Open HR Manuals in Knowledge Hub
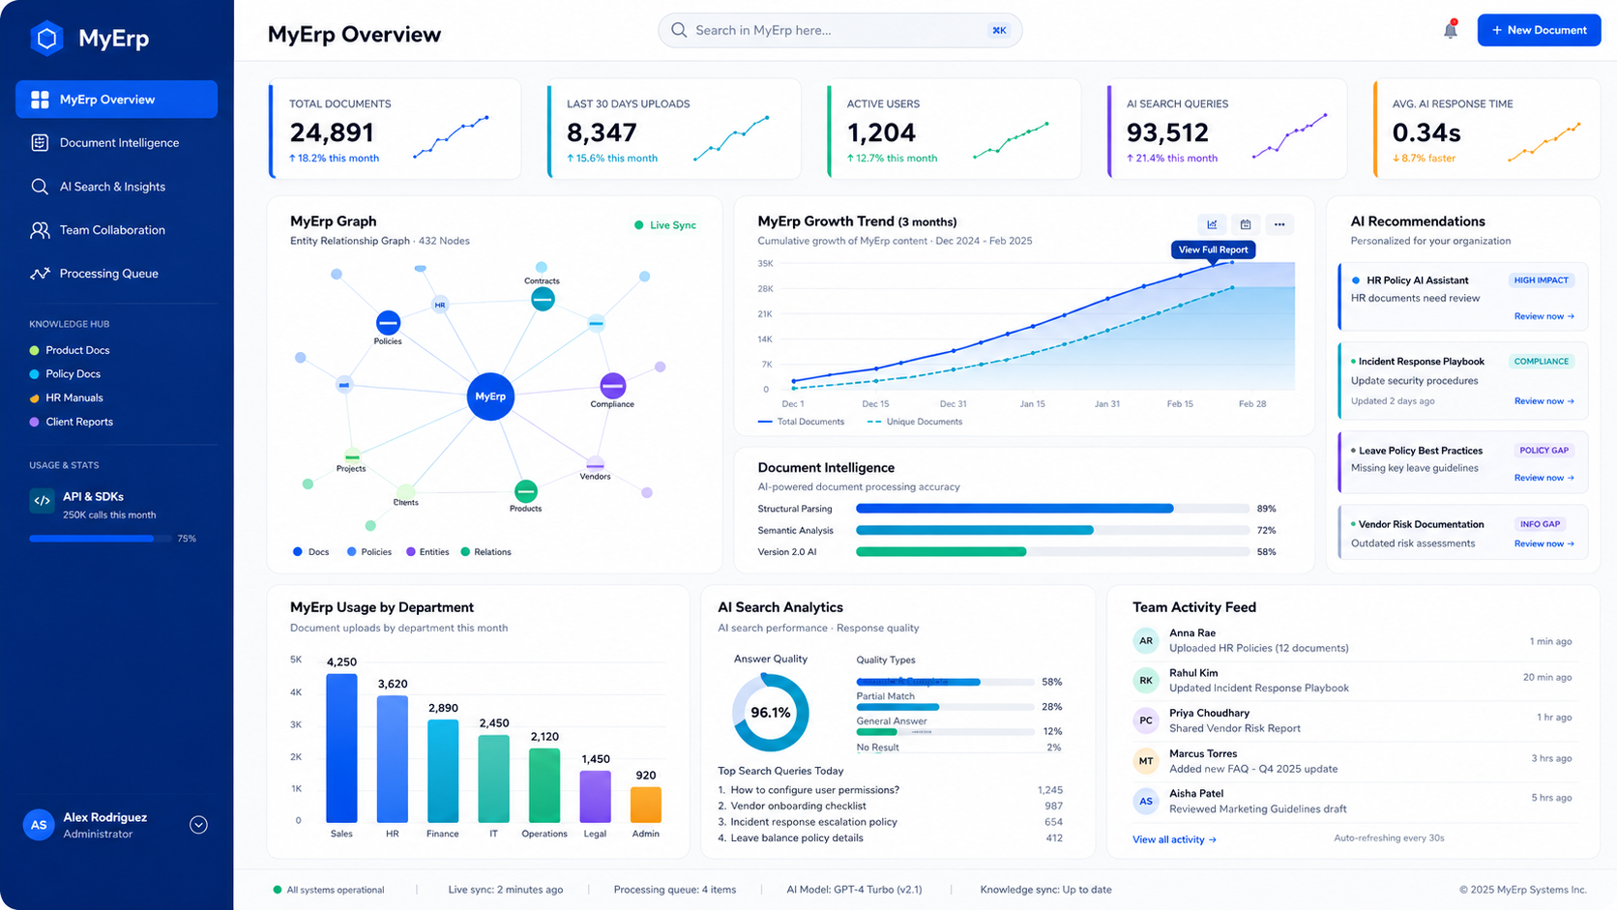The width and height of the screenshot is (1617, 910). [67, 397]
